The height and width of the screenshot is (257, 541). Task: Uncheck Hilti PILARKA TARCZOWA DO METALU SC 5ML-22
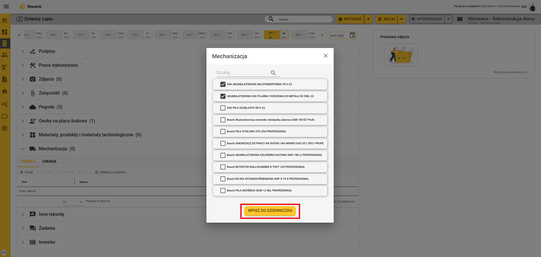pos(223,96)
